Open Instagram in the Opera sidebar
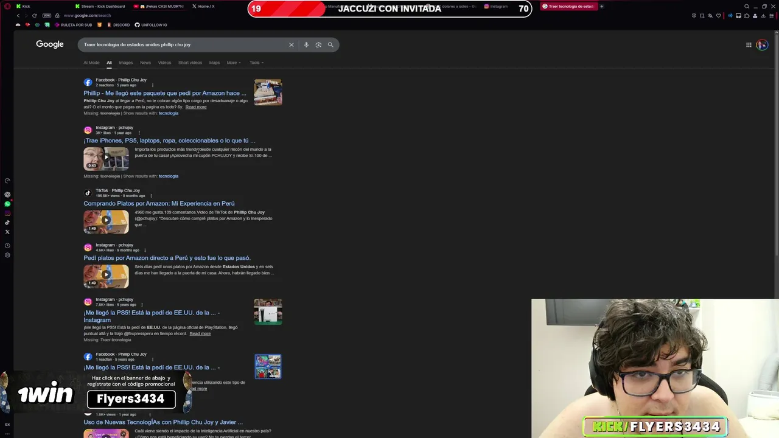Screen dimensions: 779x438 (x=7, y=213)
